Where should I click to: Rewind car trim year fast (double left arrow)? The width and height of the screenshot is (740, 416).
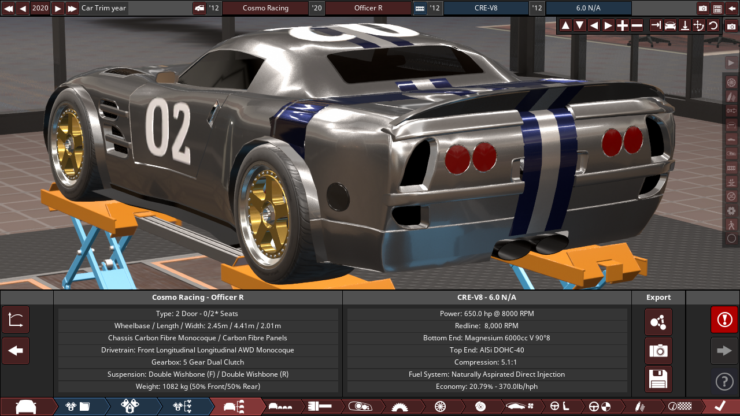coord(8,8)
